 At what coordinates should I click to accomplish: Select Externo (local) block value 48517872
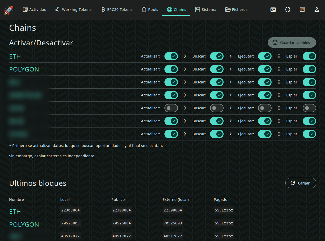(x=173, y=236)
